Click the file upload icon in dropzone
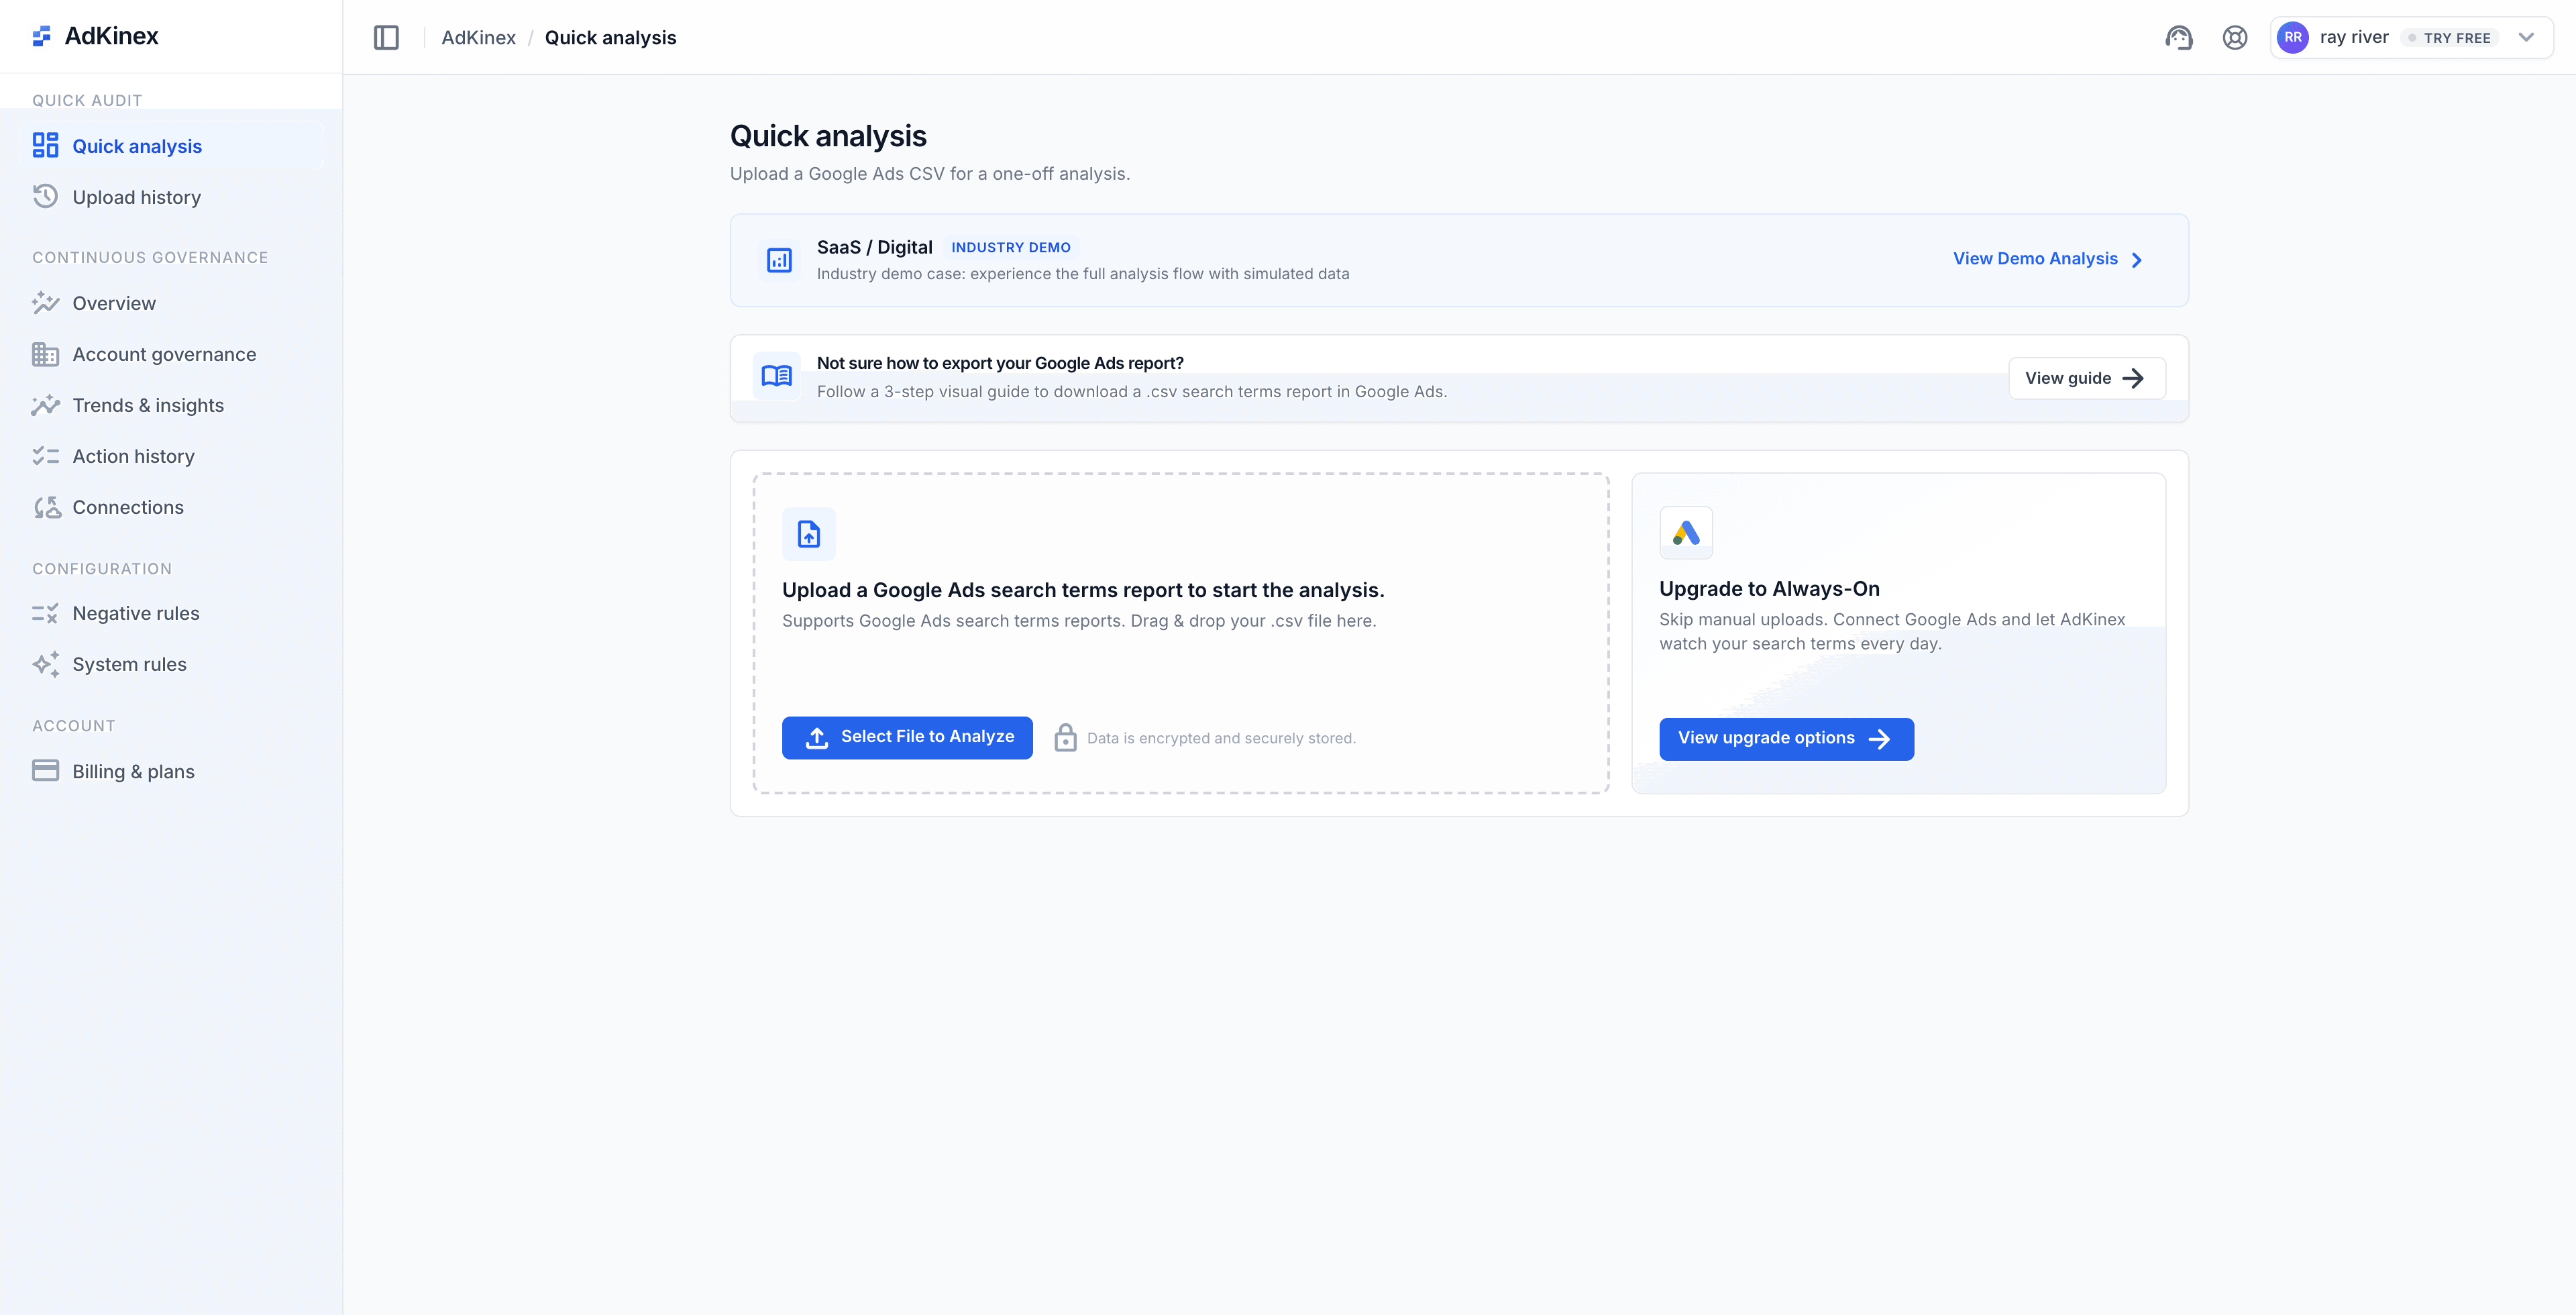This screenshot has width=2576, height=1315. point(808,534)
